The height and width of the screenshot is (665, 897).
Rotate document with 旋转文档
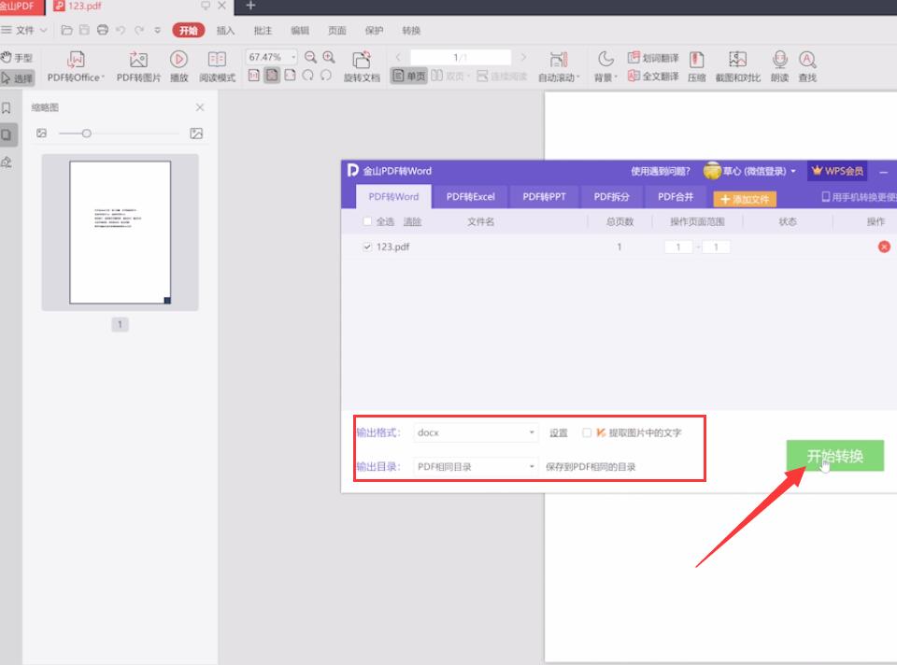click(x=362, y=67)
